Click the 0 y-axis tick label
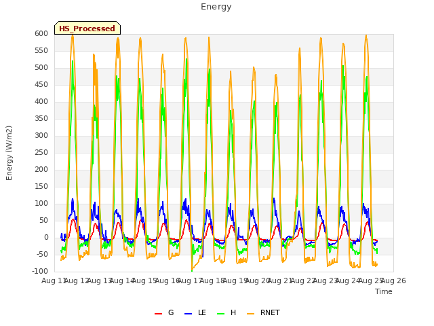Viewport: 434px width, 326px height. pyautogui.click(x=46, y=237)
